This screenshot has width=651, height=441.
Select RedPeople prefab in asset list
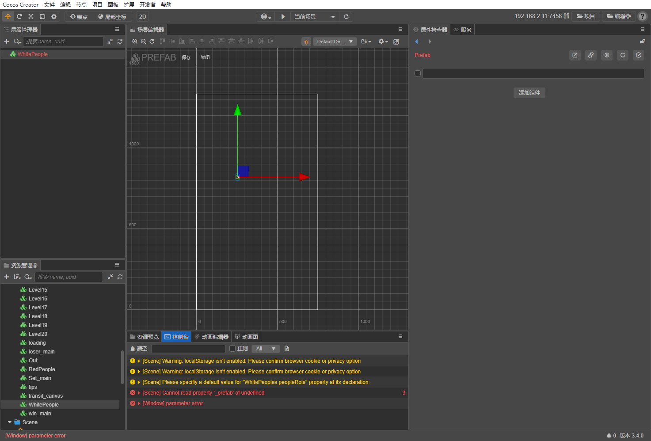click(x=42, y=369)
